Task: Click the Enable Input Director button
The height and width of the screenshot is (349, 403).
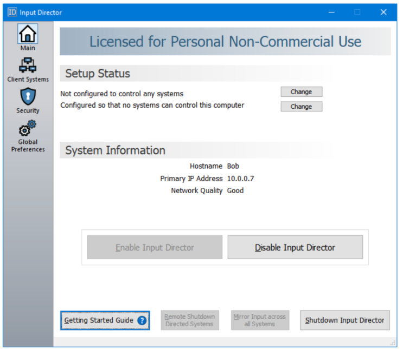Action: click(x=155, y=247)
